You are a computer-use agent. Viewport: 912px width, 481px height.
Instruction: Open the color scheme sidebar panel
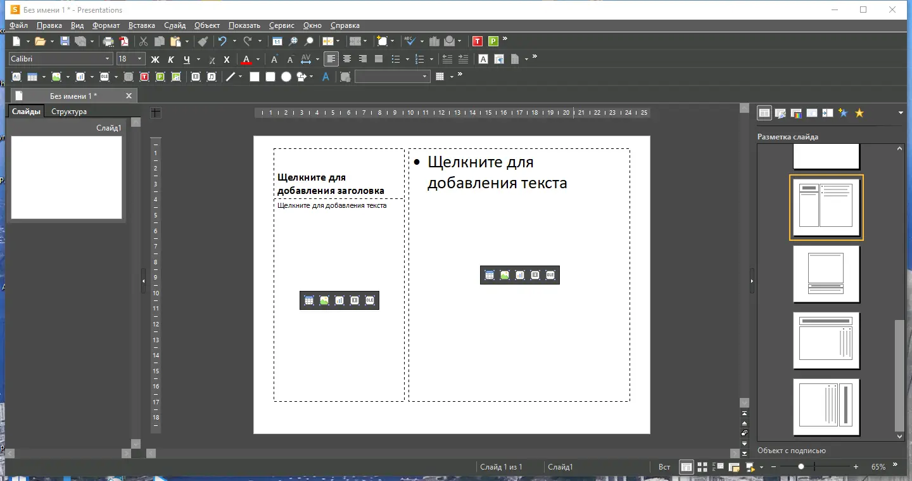(797, 113)
